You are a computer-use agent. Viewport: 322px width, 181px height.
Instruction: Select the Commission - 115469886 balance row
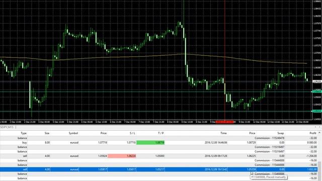pyautogui.click(x=158, y=174)
